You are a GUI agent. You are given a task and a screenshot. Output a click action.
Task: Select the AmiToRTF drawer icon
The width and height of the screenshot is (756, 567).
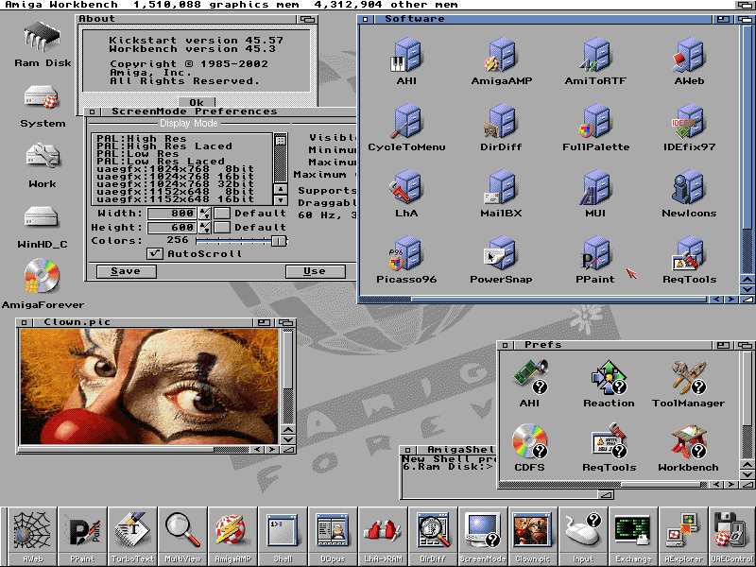(595, 55)
